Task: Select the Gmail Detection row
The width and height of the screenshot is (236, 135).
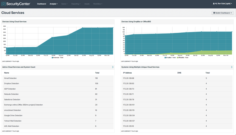Action: (x=58, y=78)
